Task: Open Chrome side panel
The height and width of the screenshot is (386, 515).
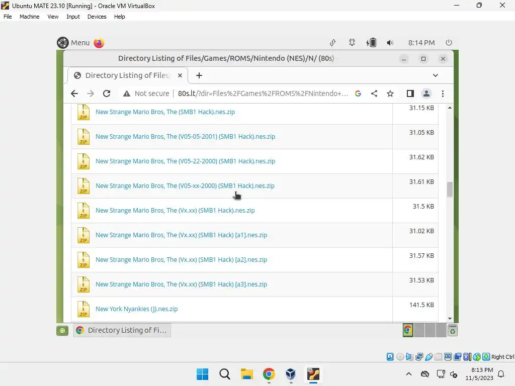Action: click(x=410, y=93)
